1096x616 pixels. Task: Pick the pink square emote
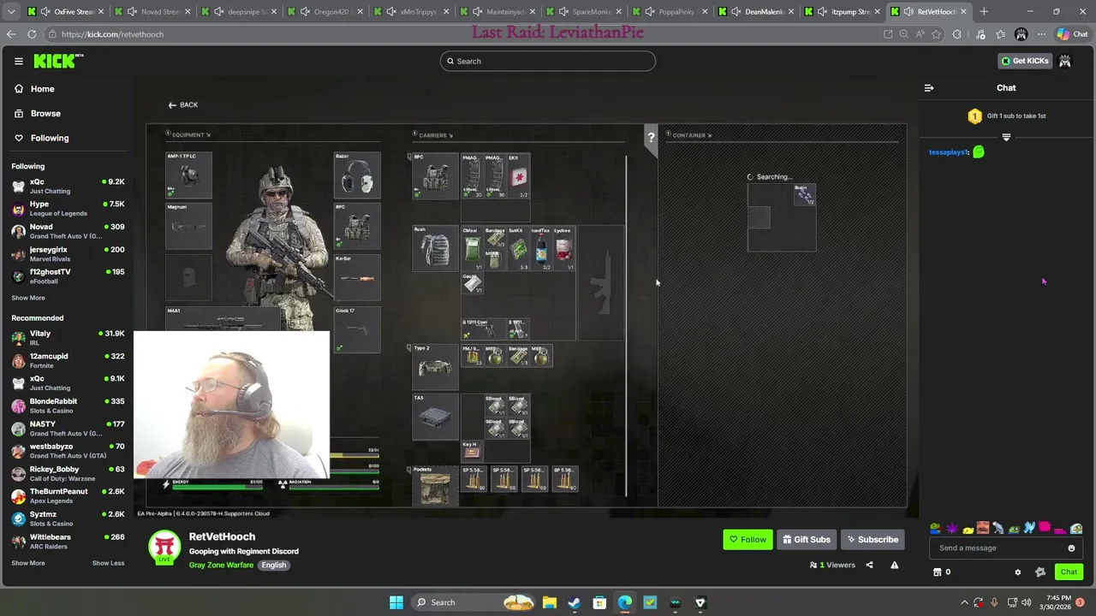1045,529
